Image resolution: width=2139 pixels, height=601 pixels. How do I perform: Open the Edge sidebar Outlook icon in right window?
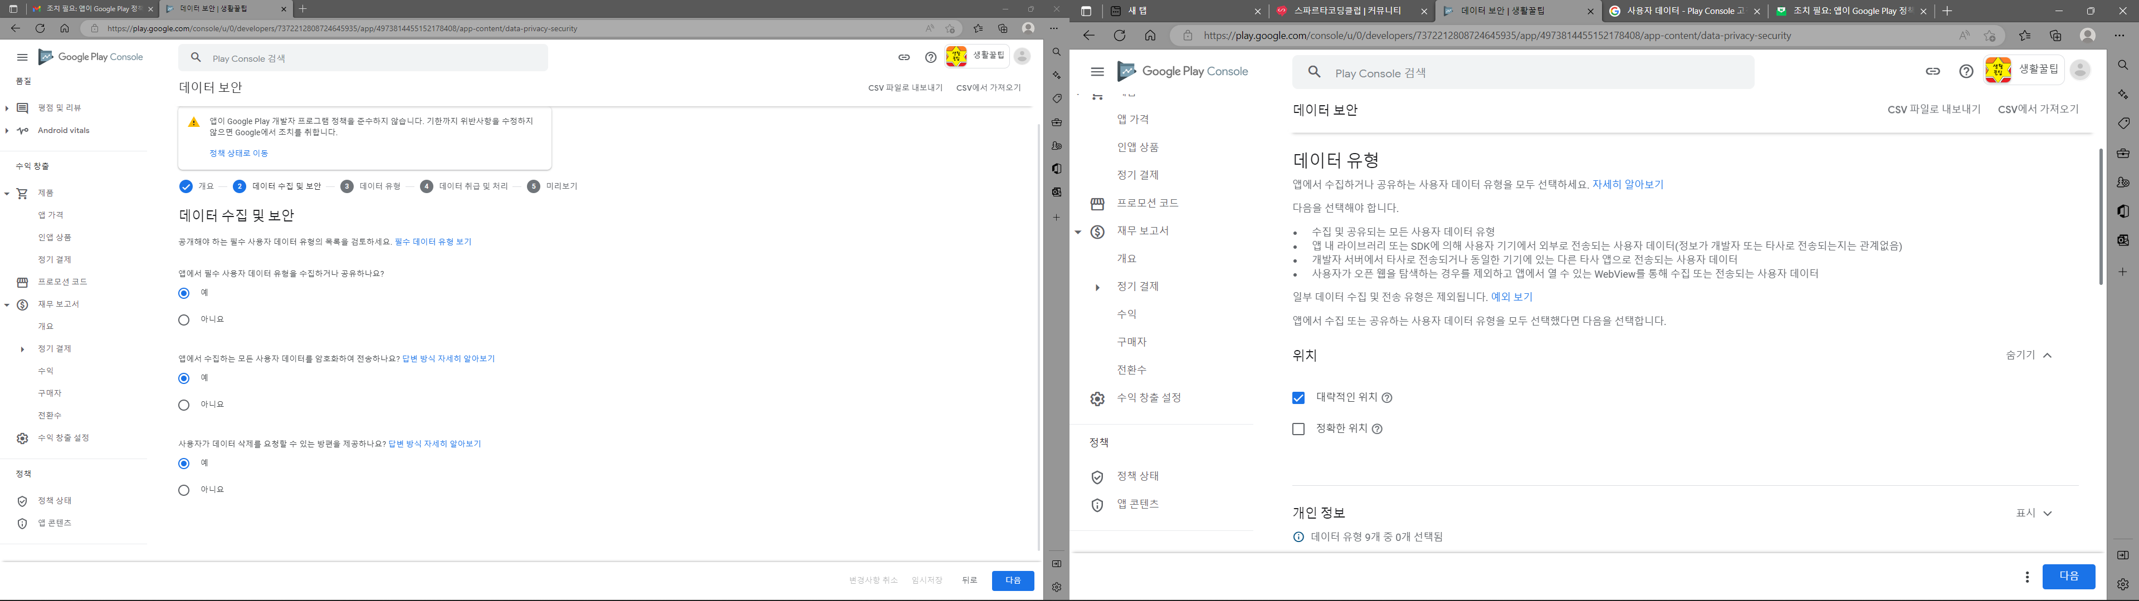[2122, 241]
